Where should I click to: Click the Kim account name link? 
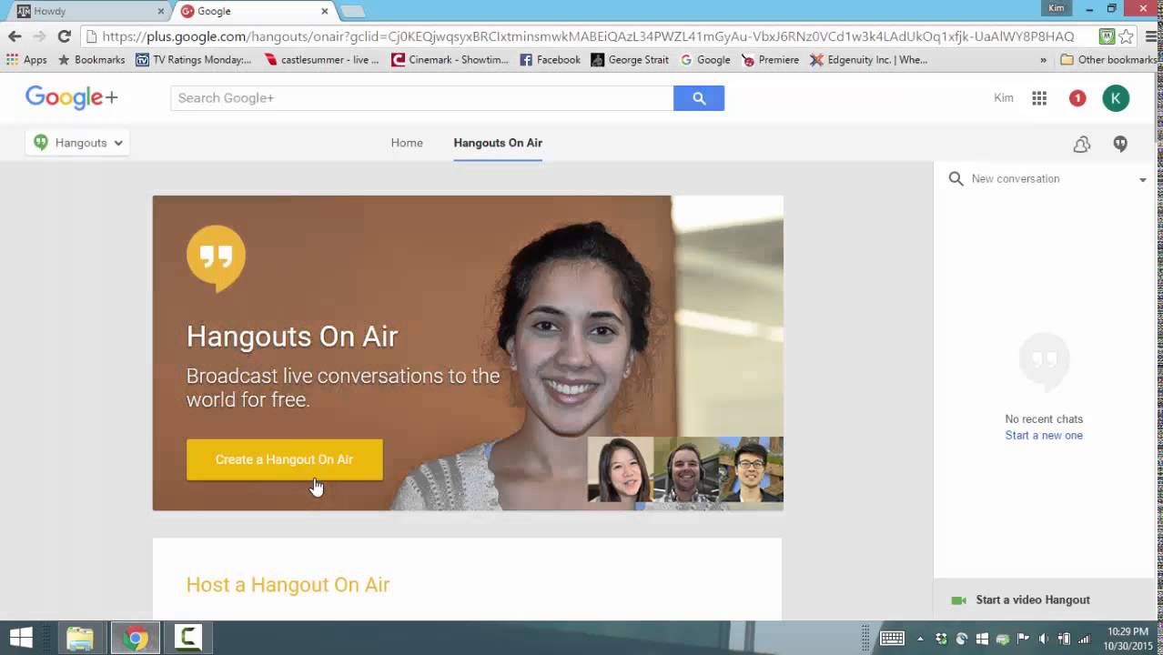tap(1004, 98)
